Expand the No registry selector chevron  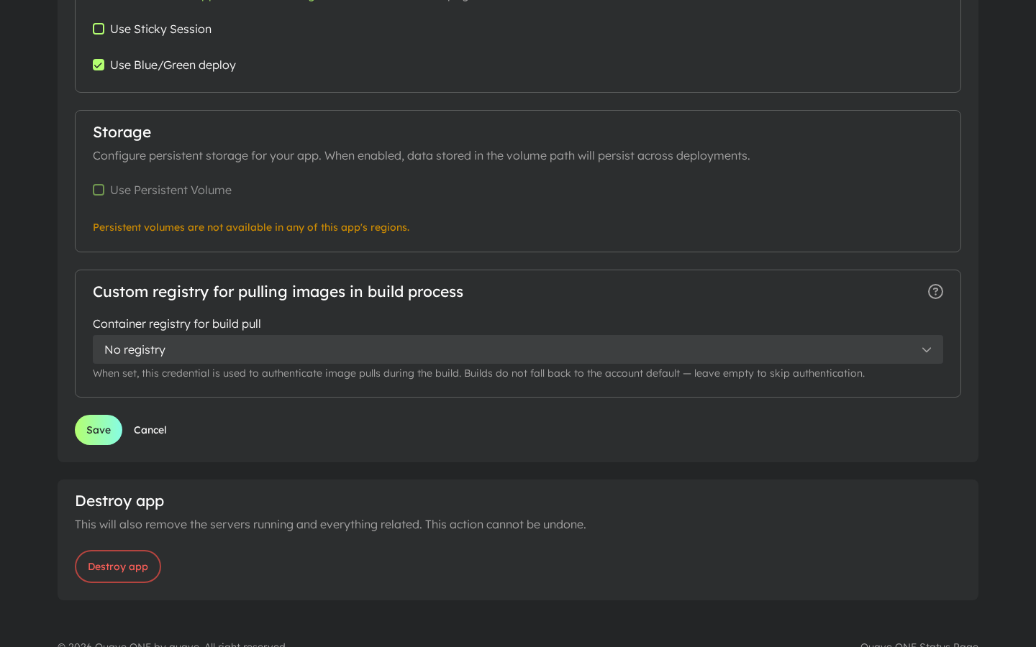tap(927, 349)
